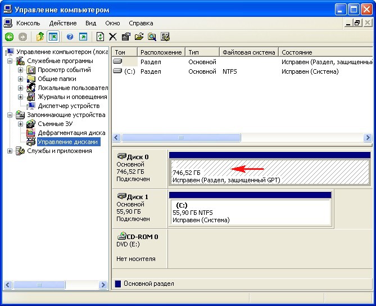Click the CD-ROM 0 disc icon

pos(121,236)
